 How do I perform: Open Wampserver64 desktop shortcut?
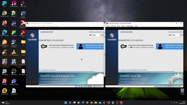point(14,4)
